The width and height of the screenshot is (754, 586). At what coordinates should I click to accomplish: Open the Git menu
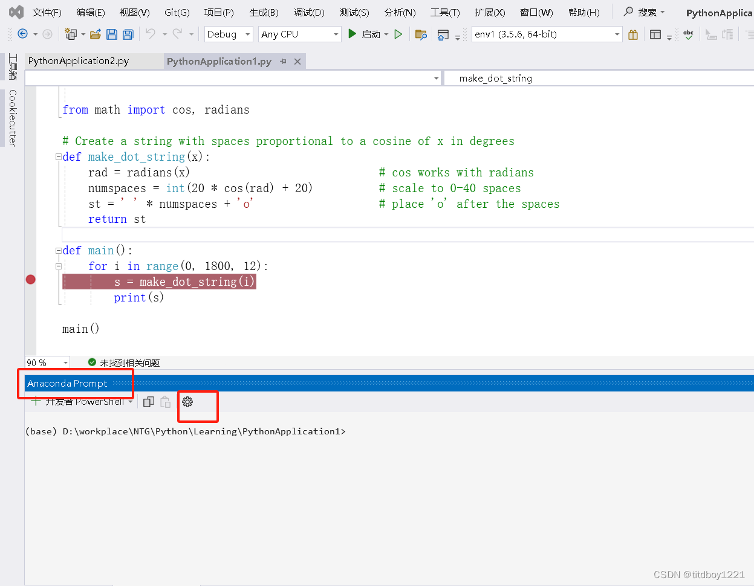tap(176, 12)
